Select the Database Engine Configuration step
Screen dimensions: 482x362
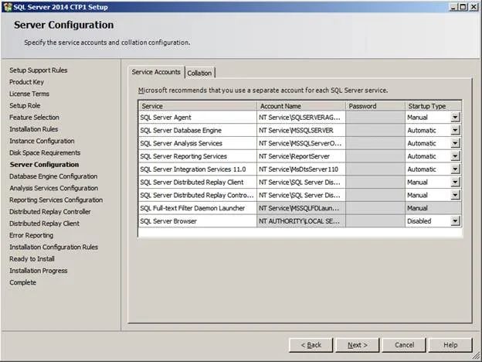pyautogui.click(x=53, y=176)
